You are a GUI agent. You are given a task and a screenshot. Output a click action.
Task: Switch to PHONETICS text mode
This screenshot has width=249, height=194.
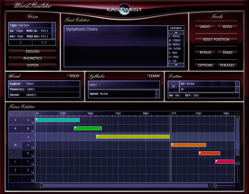[x=33, y=58]
